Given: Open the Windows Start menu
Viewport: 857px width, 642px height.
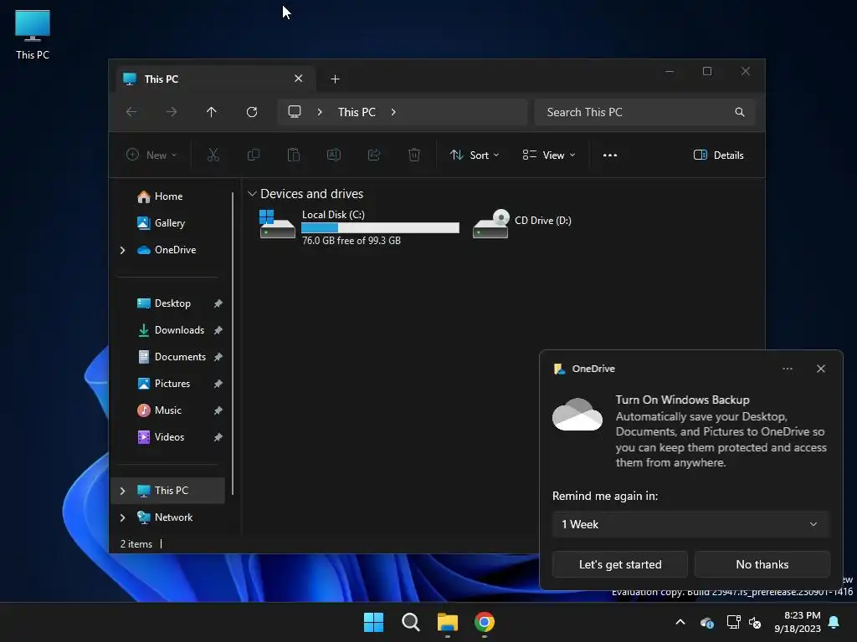Looking at the screenshot, I should 374,622.
